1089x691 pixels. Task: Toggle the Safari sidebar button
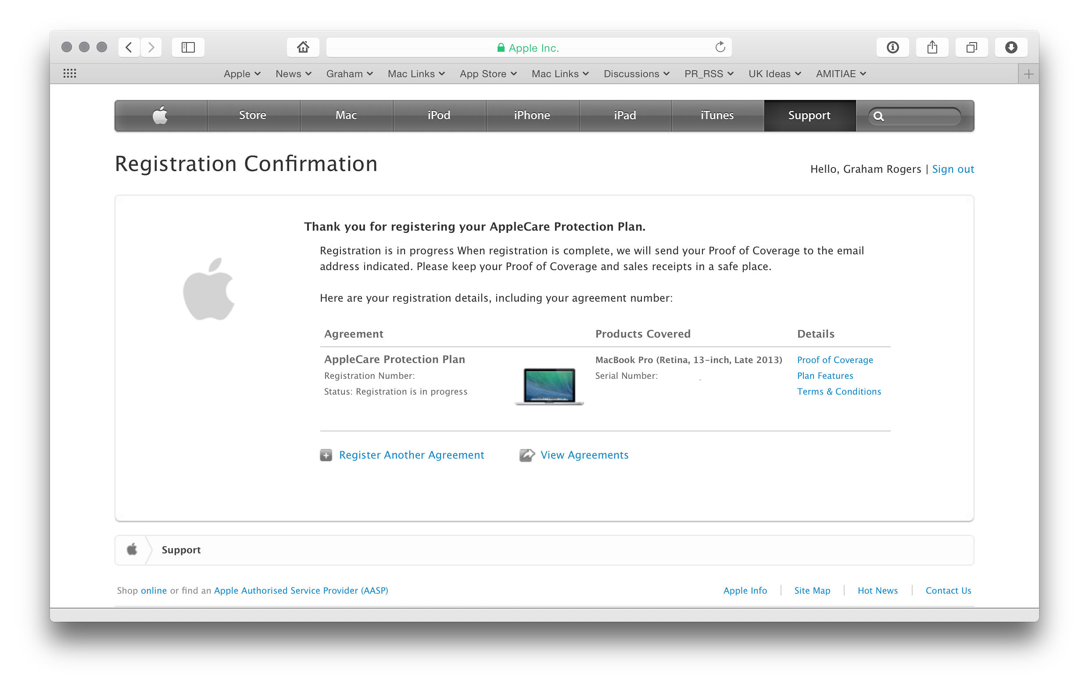click(188, 47)
